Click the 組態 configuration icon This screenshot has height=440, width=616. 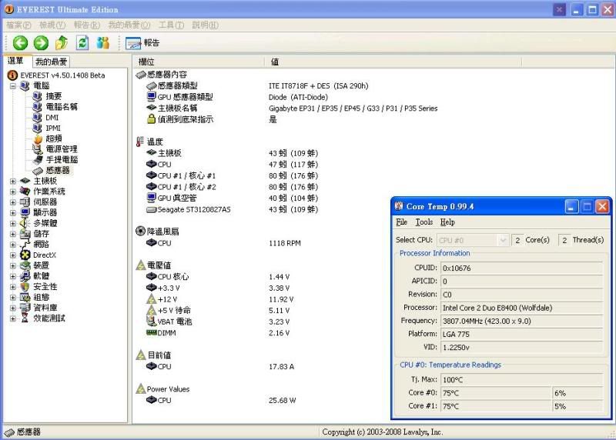tap(25, 298)
